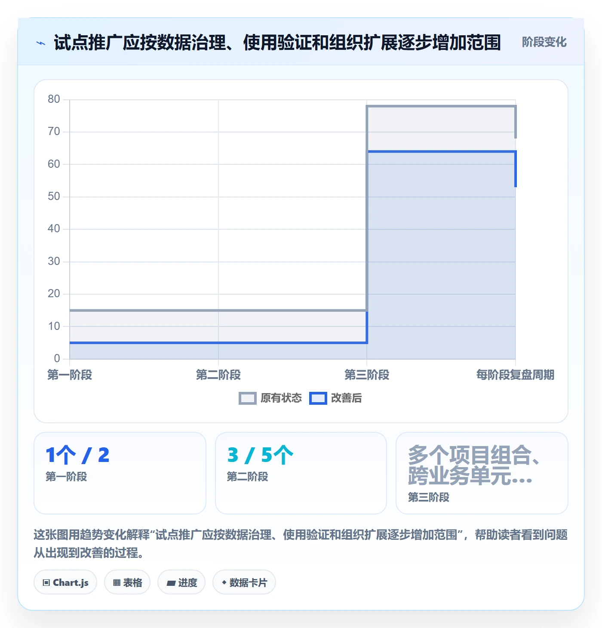Toggle the 改善后 legend swatch
This screenshot has width=602, height=628.
click(318, 398)
